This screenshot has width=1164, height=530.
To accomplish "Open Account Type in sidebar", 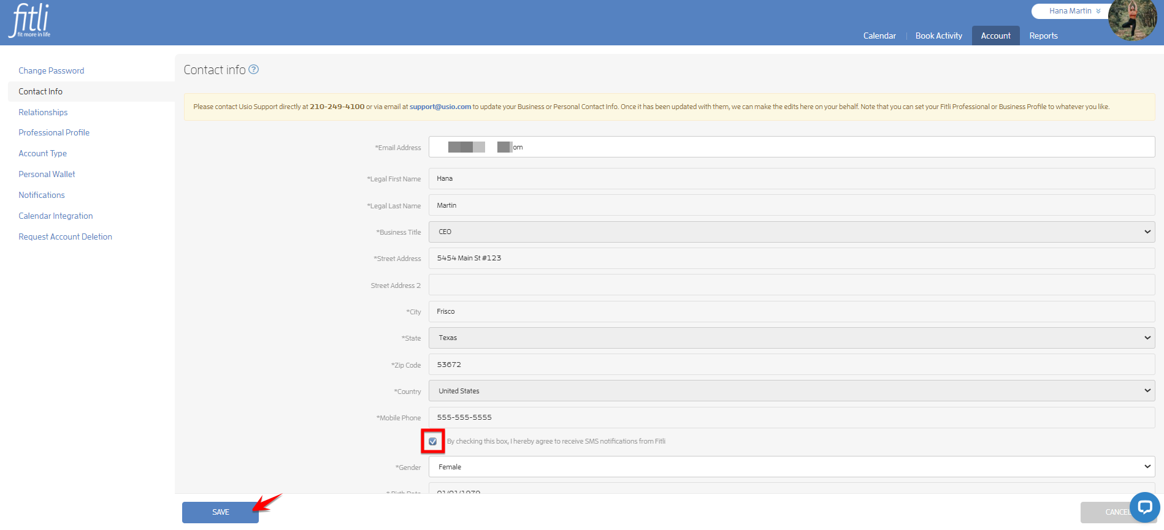I will [42, 153].
